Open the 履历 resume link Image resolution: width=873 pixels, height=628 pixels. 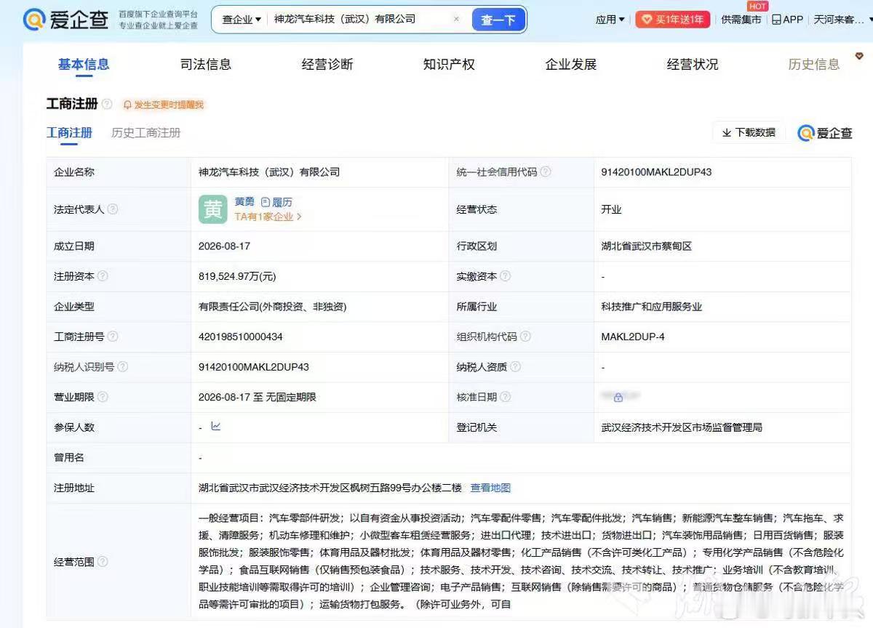tap(276, 201)
